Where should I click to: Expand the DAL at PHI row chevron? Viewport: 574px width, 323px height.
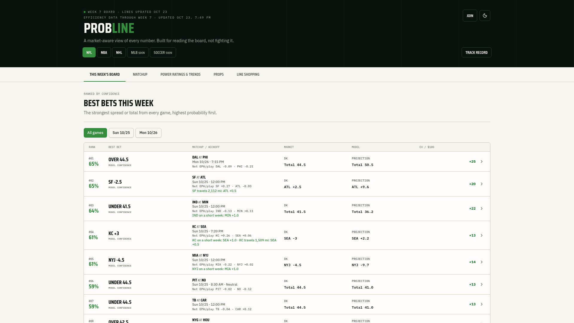(x=482, y=161)
